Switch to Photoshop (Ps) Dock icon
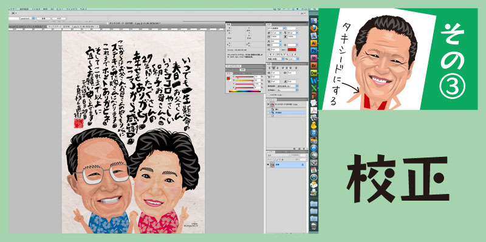 pos(313,50)
